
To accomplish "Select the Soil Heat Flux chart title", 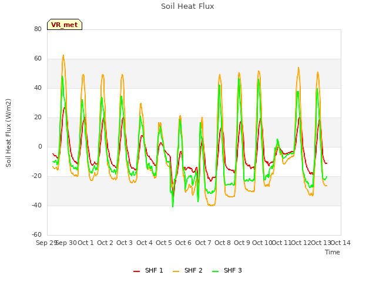I will (187, 6).
